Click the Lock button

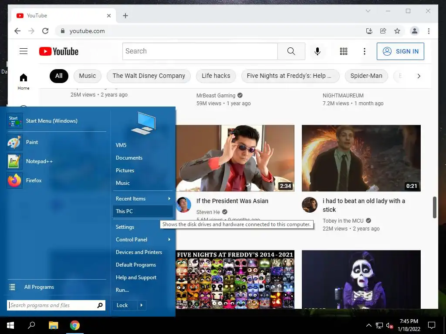125,305
